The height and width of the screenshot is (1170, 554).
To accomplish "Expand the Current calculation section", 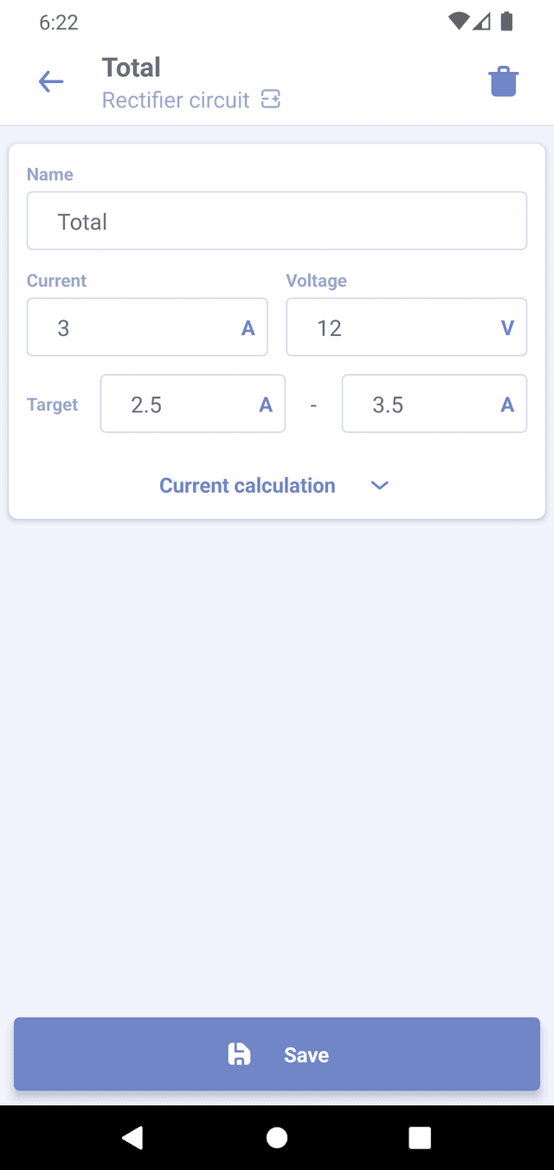I will pos(248,486).
